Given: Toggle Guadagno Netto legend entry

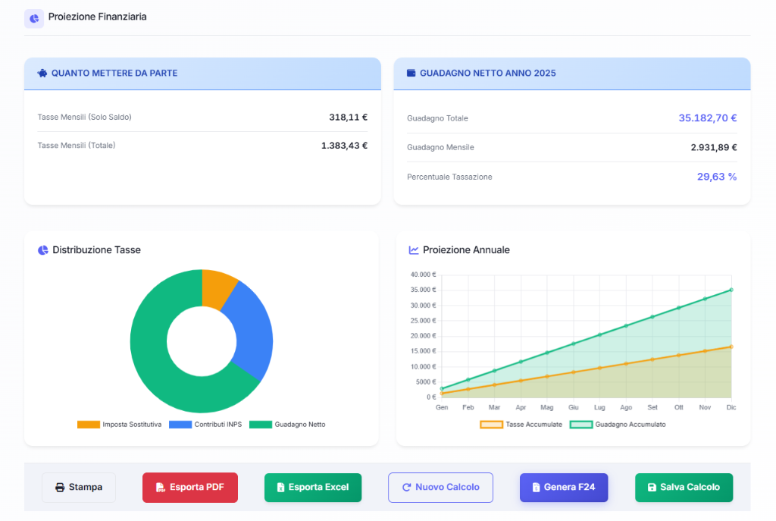Looking at the screenshot, I should click(287, 425).
